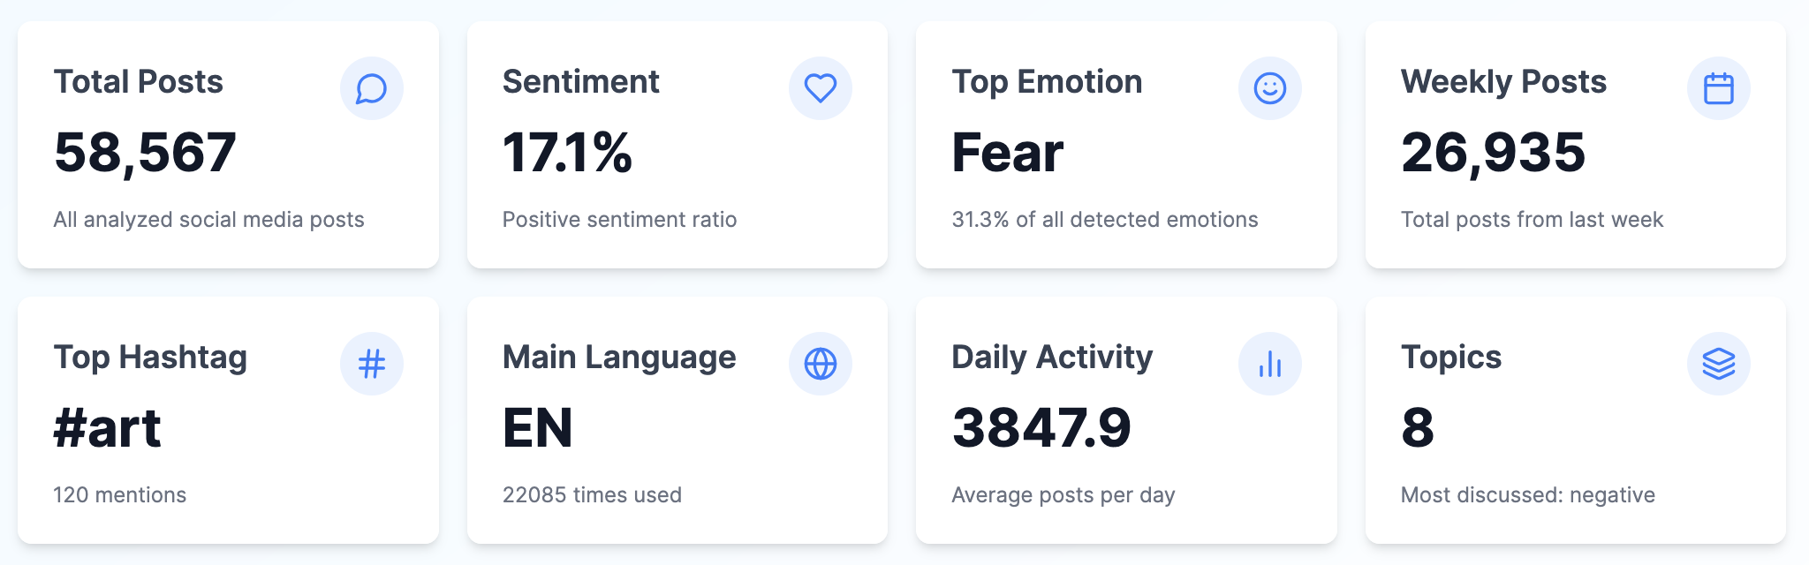Screen dimensions: 1809x565
Task: Click the stacked layers icon on Topics
Action: (x=1719, y=364)
